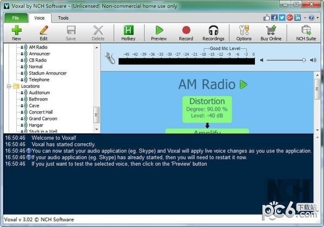Click the Edit pencil toolbar icon
Screen dimensions: 324x227
tap(44, 30)
